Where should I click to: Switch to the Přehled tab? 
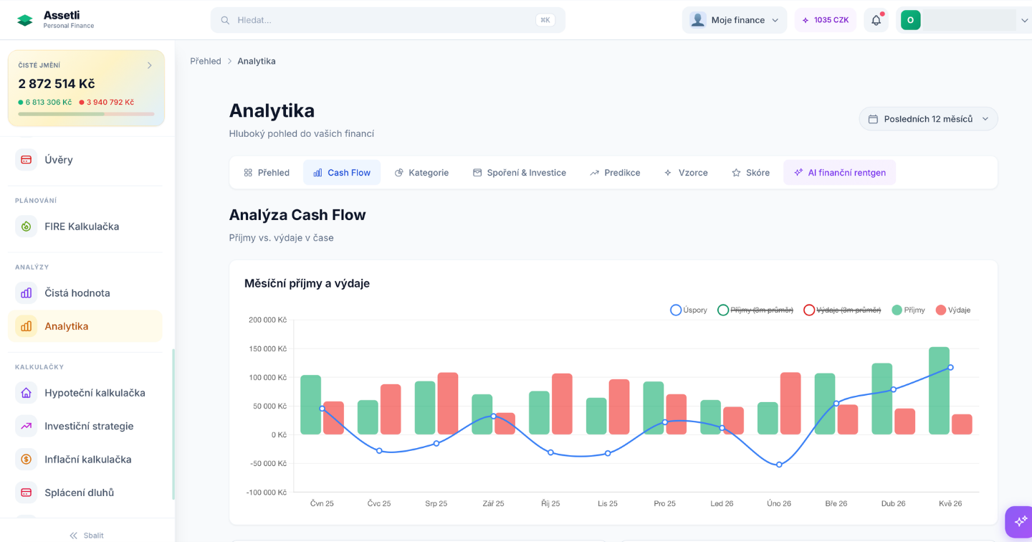(267, 173)
